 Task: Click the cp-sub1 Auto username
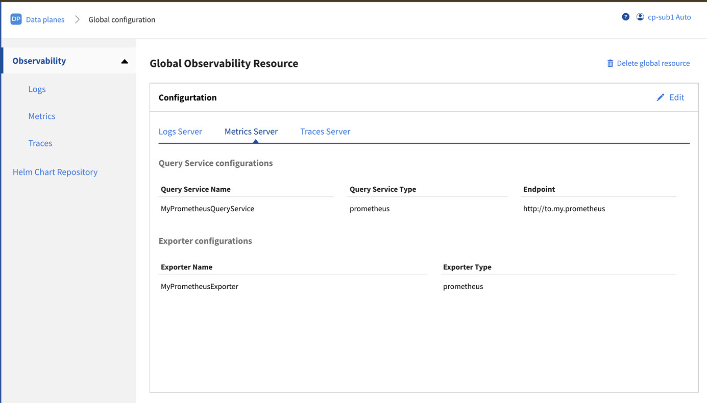[669, 17]
